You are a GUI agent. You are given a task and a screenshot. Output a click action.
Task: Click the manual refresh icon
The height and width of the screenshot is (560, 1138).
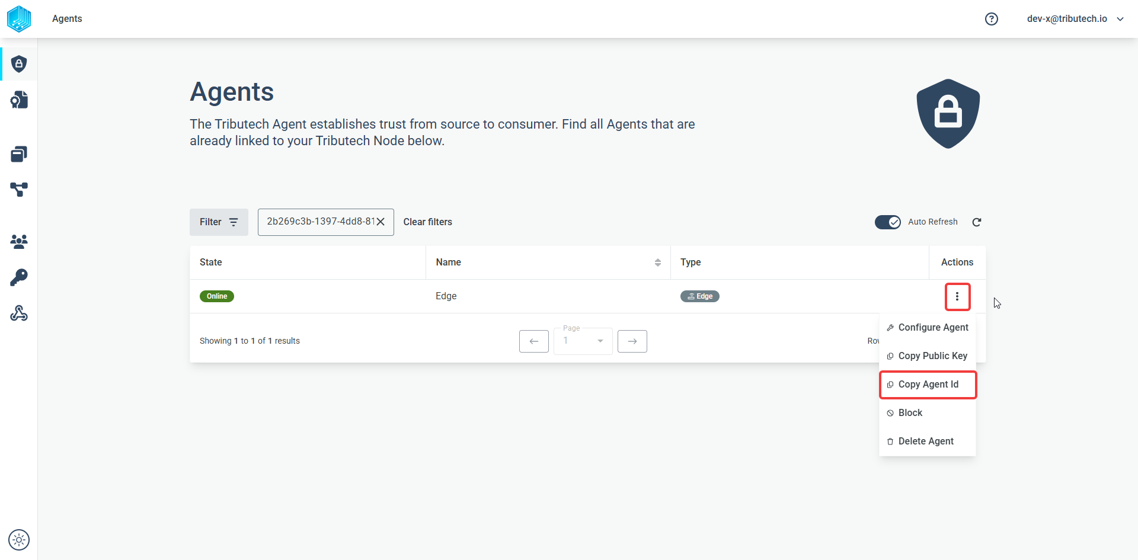point(977,222)
